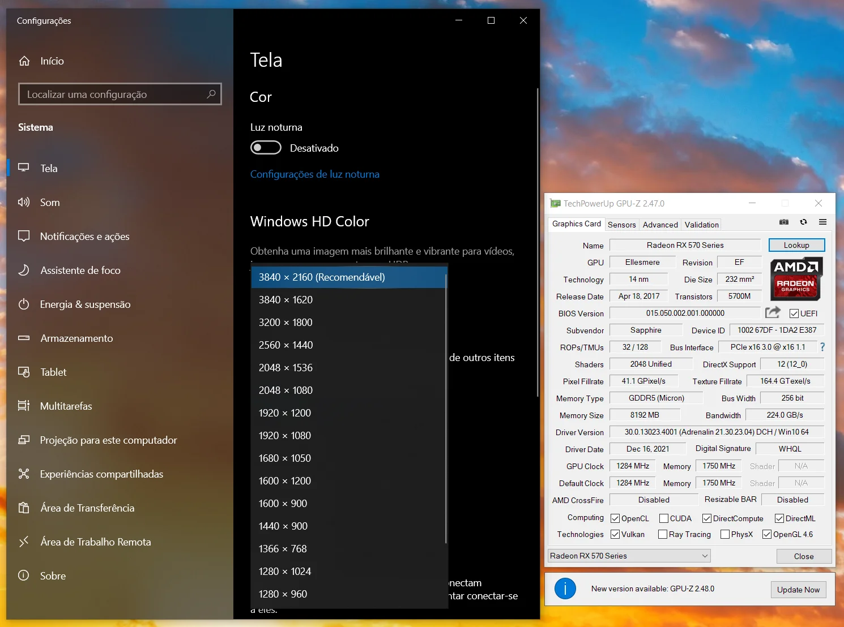Click the Área de Transferência clipboard icon
The height and width of the screenshot is (627, 844).
(24, 508)
